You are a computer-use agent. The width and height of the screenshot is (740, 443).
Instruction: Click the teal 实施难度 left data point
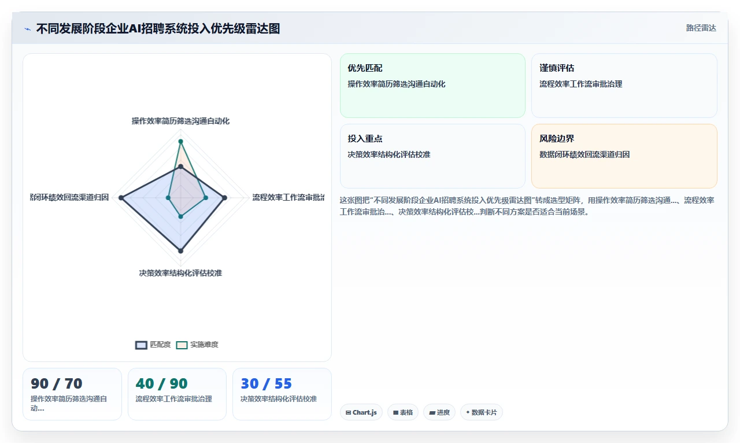click(x=168, y=198)
